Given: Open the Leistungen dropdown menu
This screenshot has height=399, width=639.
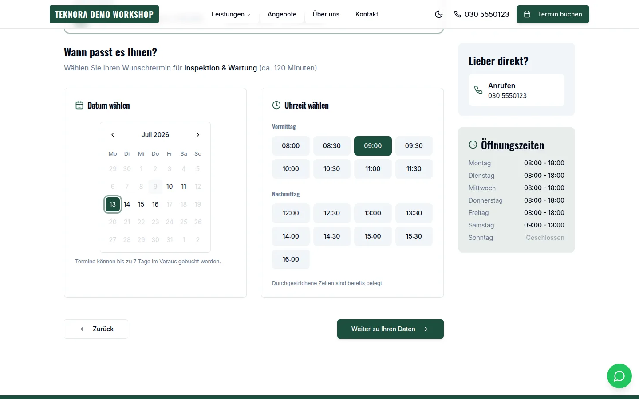Looking at the screenshot, I should 231,14.
